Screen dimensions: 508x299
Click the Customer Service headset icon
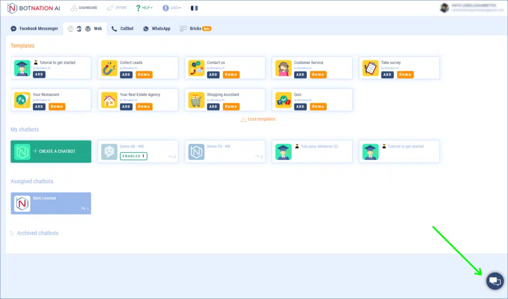(283, 68)
